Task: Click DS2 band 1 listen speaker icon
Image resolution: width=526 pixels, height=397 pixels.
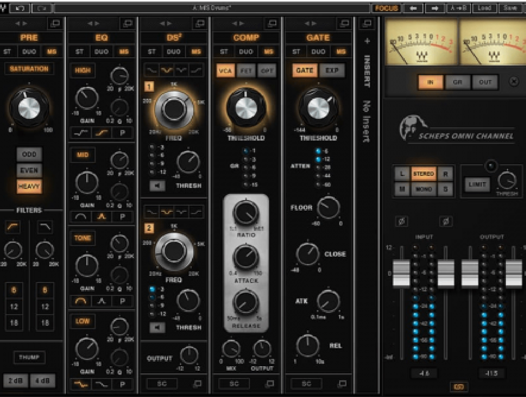Action: click(157, 186)
